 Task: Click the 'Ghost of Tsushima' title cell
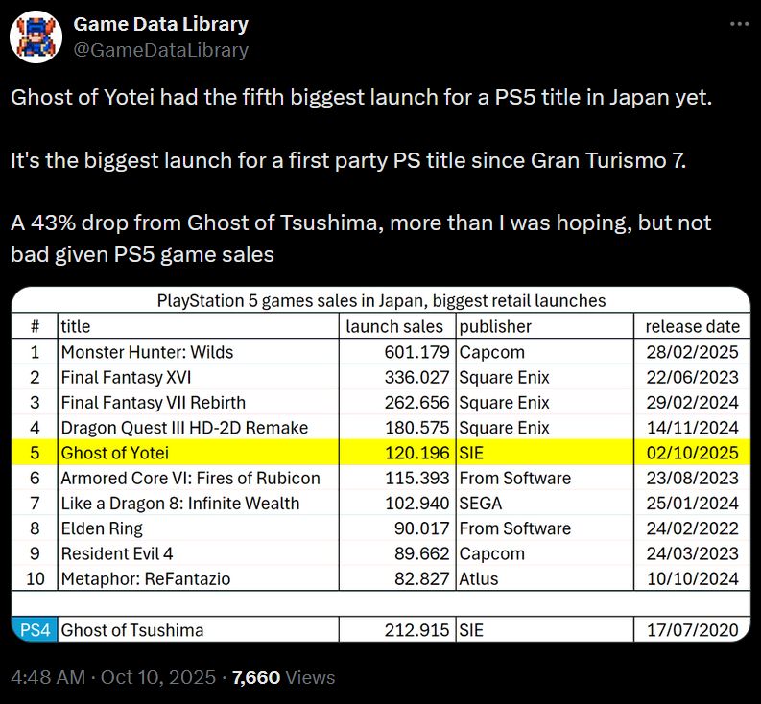pos(198,630)
